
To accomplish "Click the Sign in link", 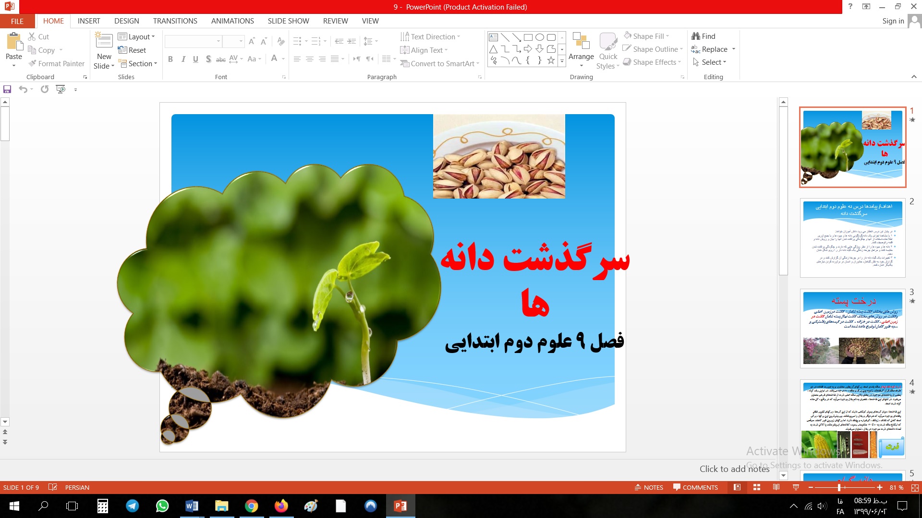I will (x=893, y=21).
